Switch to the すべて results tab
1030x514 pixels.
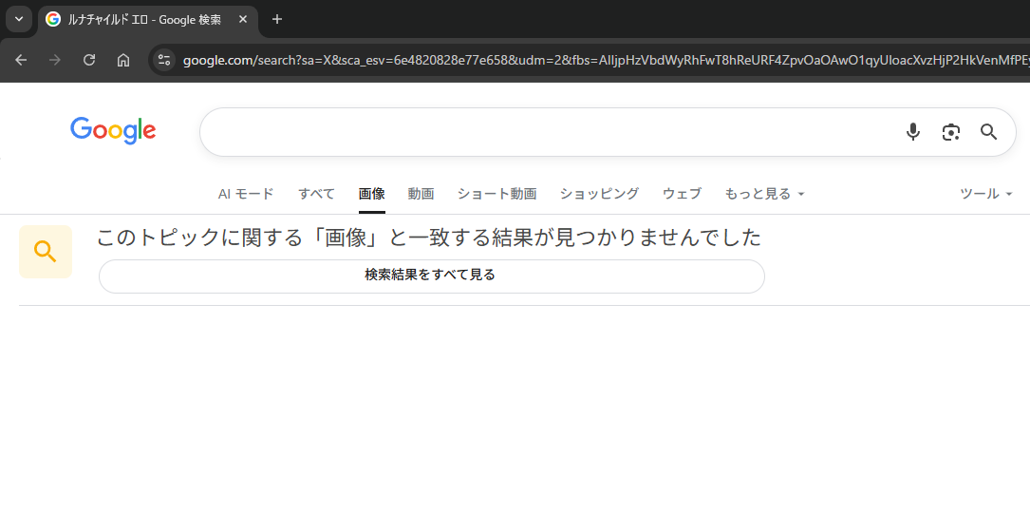(316, 194)
